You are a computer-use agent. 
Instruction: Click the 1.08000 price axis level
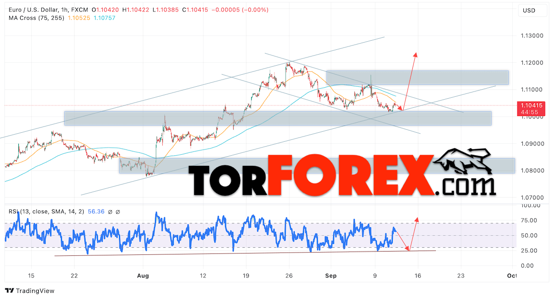(532, 171)
